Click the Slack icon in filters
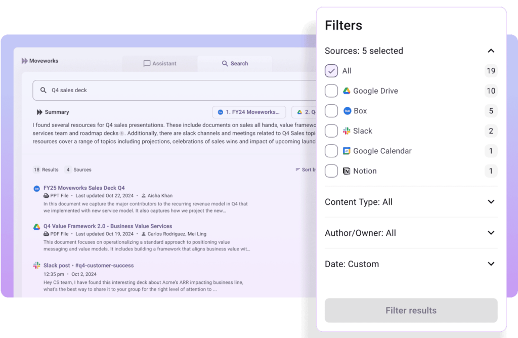 (347, 131)
